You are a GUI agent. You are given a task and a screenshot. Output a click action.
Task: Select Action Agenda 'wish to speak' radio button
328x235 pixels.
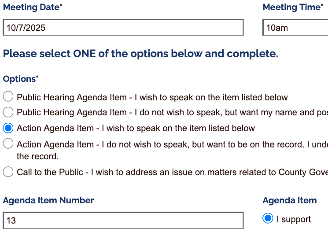[8, 128]
